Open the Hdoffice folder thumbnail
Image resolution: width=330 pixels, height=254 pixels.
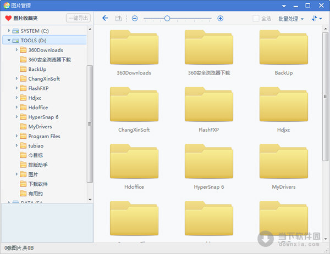[x=134, y=161]
